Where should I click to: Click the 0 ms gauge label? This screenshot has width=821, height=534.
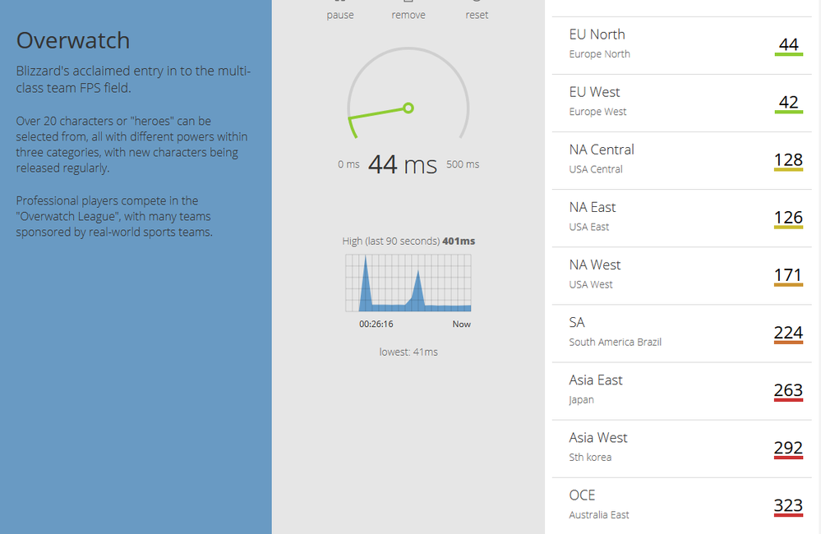pyautogui.click(x=348, y=164)
